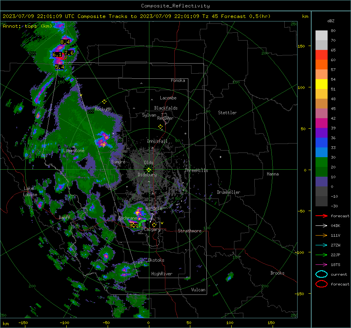Click the Lacombe city label
The image size is (351, 328).
click(168, 98)
